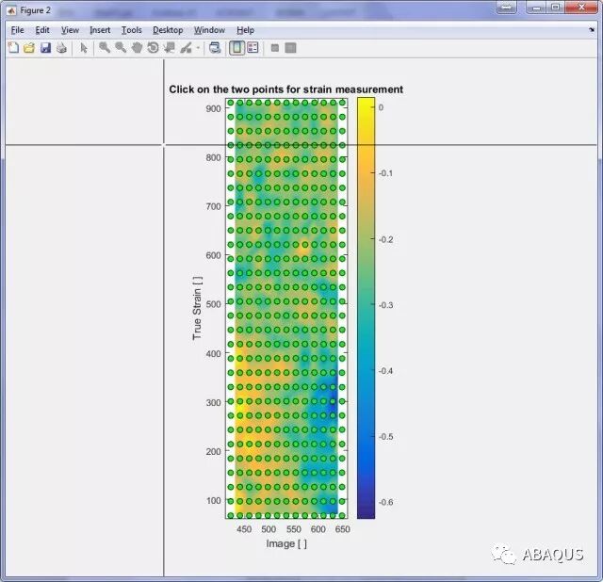
Task: Click the y-axis tick label 100
Action: (x=214, y=500)
